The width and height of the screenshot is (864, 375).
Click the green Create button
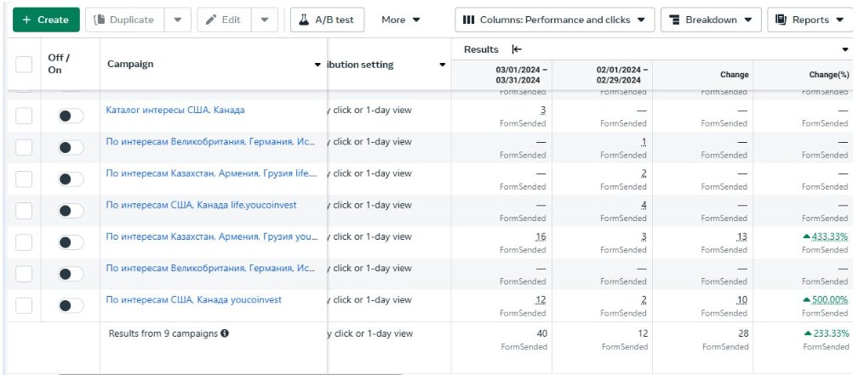tap(46, 20)
